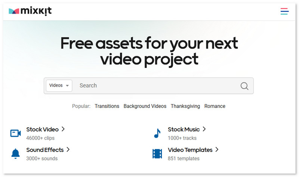Go to the Sound Effects section
The image size is (299, 177).
tap(45, 150)
